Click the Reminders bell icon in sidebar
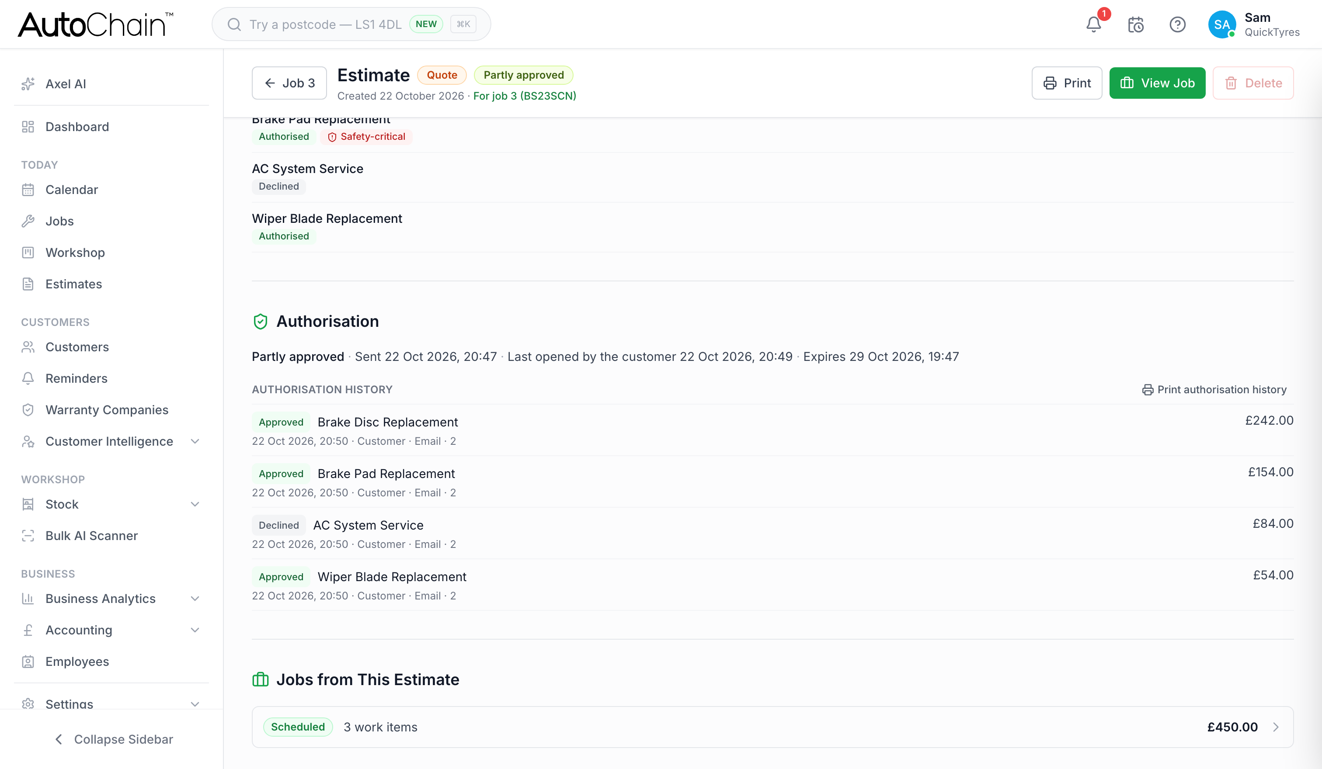The height and width of the screenshot is (769, 1322). [28, 378]
